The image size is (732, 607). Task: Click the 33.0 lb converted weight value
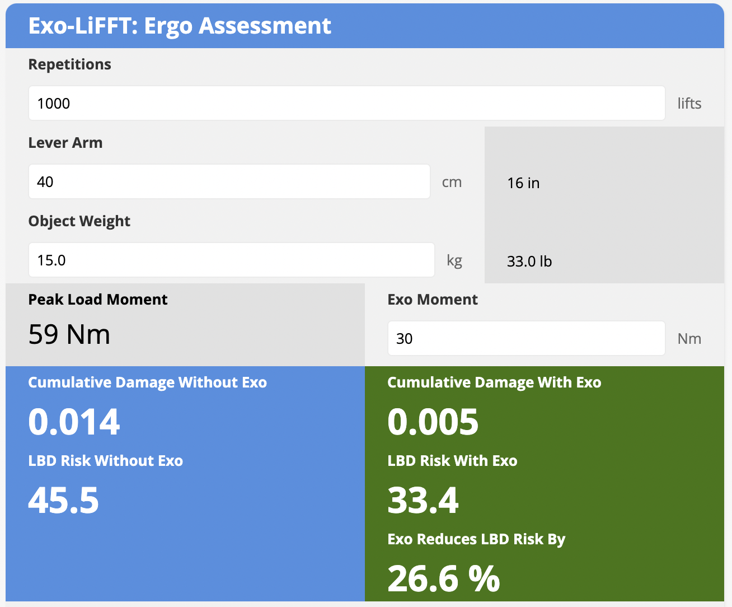[x=529, y=262]
